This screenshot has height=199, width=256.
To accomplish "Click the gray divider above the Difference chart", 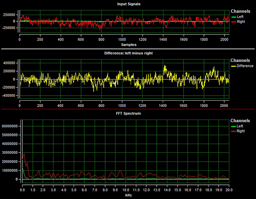I will [128, 49].
